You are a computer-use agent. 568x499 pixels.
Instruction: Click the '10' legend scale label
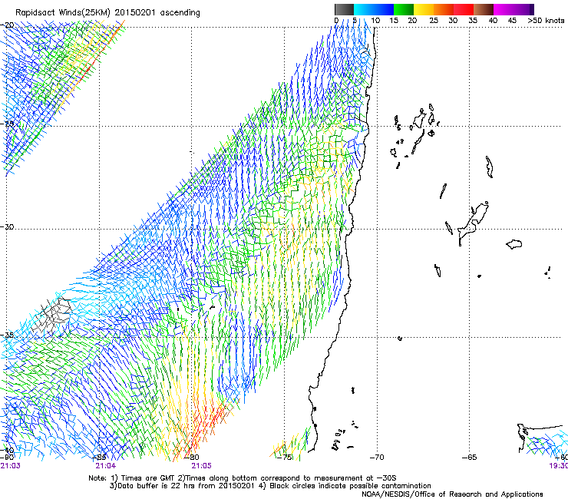coord(375,21)
